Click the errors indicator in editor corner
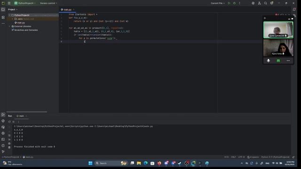301x169 pixels. [x=277, y=15]
